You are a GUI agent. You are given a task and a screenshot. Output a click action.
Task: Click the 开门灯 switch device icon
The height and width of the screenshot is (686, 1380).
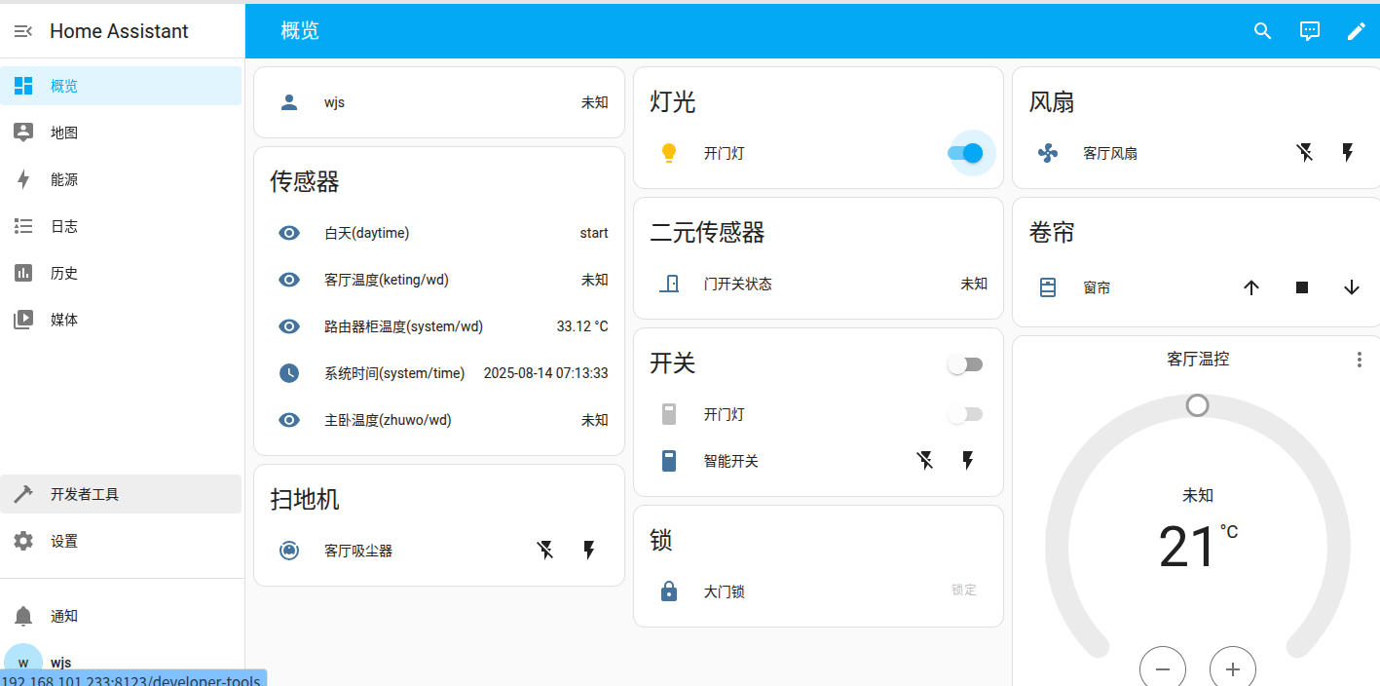(669, 414)
